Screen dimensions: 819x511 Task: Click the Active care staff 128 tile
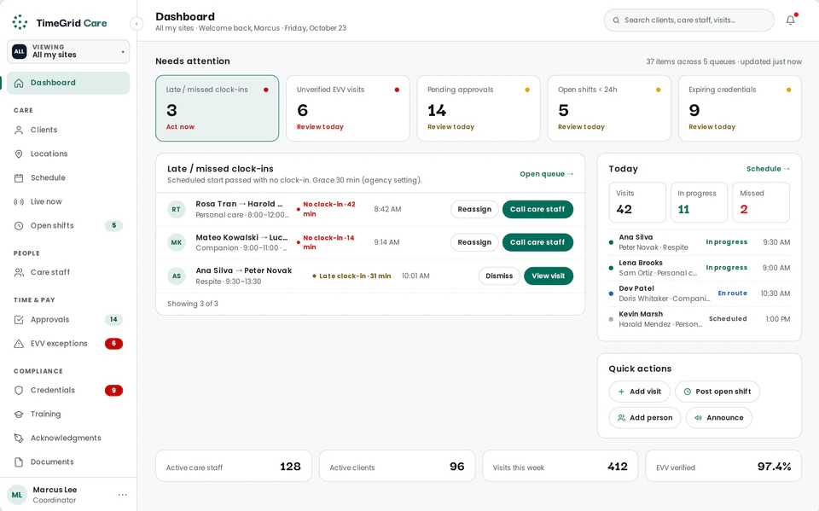234,466
